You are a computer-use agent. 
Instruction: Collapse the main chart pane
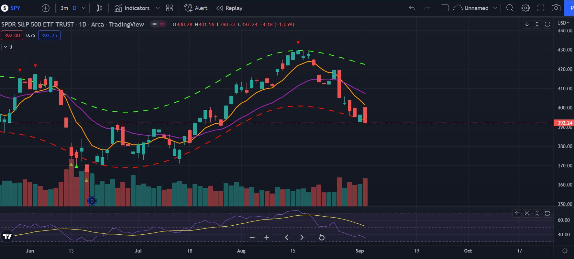(x=537, y=24)
